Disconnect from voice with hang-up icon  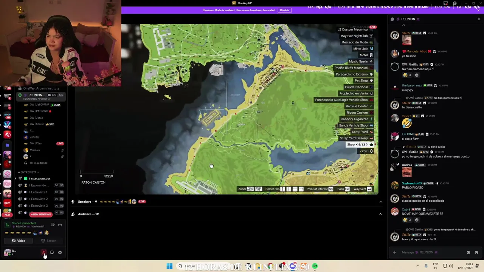[x=60, y=225]
